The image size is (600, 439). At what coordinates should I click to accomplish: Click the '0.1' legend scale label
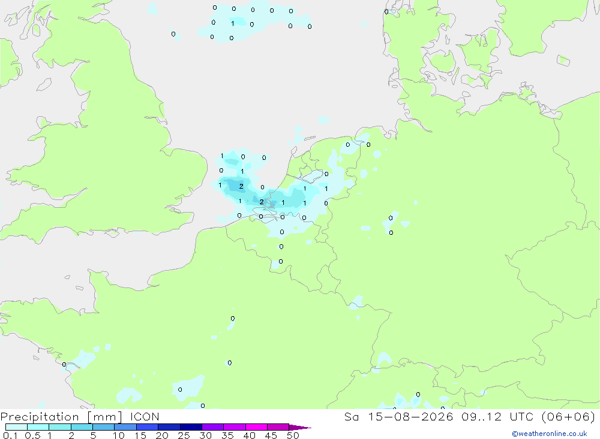coord(10,435)
